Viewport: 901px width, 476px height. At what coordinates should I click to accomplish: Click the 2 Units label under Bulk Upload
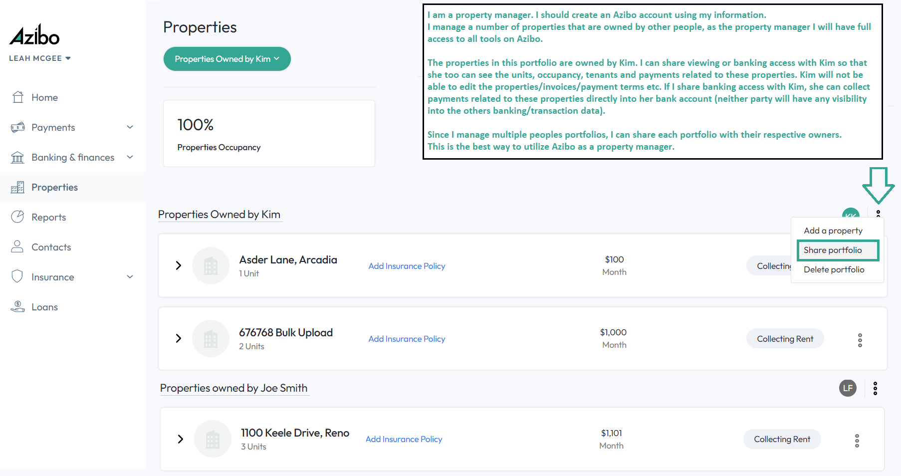251,346
